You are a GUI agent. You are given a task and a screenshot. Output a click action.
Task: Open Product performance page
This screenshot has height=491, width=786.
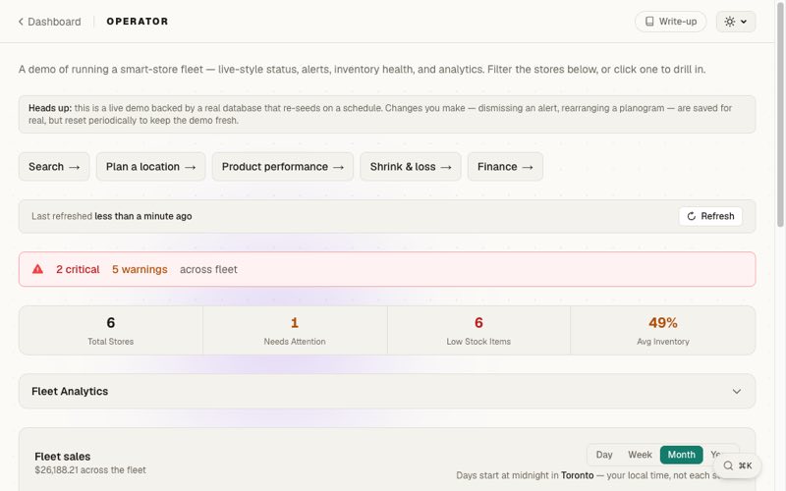pyautogui.click(x=283, y=166)
